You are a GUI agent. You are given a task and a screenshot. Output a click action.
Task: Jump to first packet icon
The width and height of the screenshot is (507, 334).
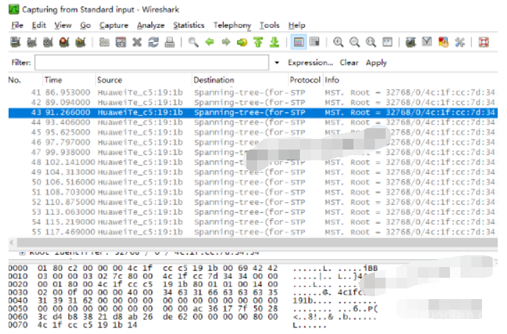pos(258,42)
